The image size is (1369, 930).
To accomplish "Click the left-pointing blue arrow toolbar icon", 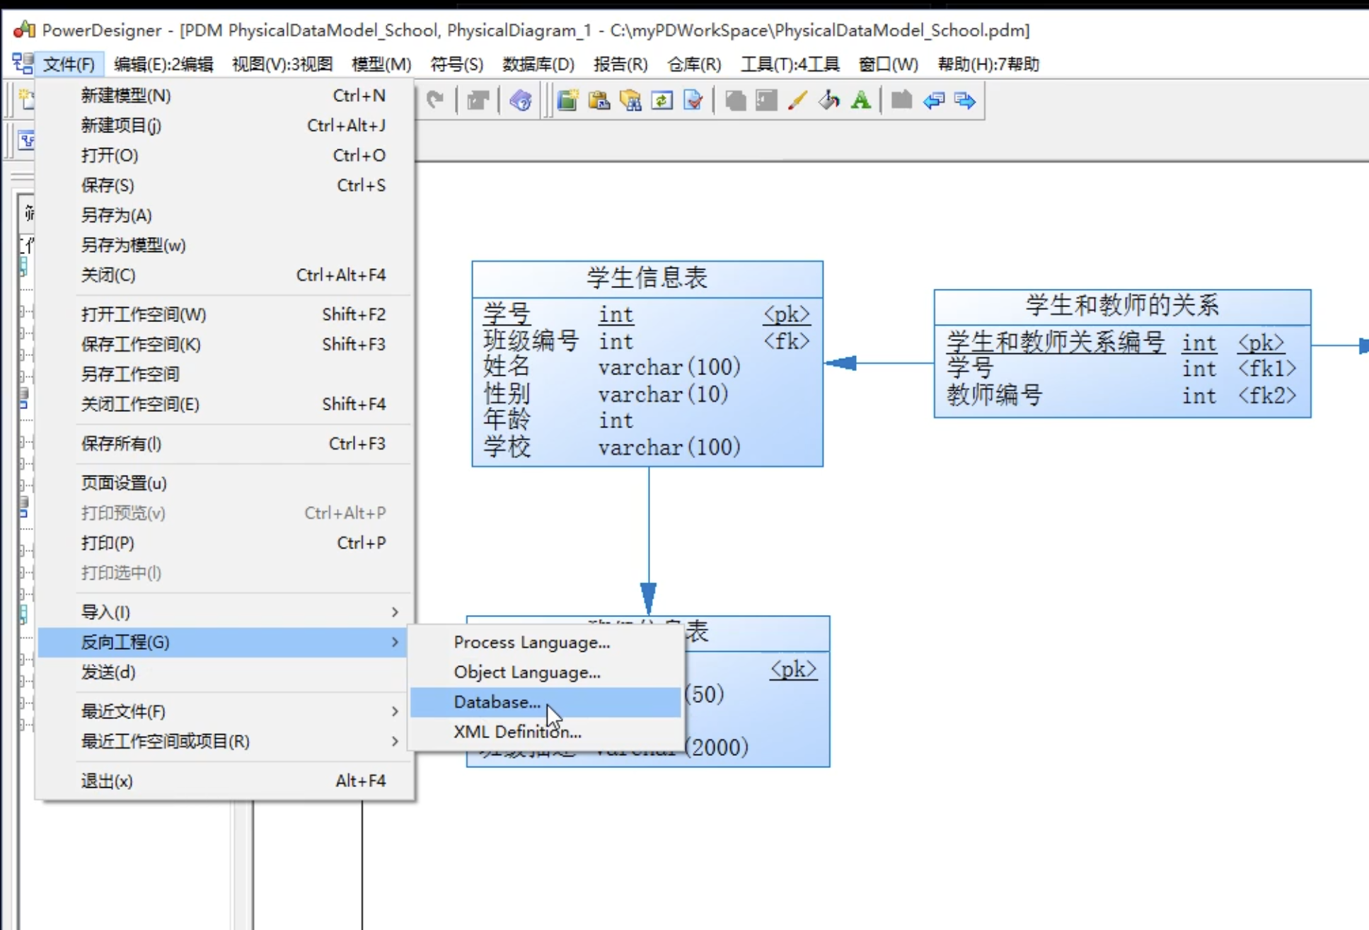I will [934, 101].
